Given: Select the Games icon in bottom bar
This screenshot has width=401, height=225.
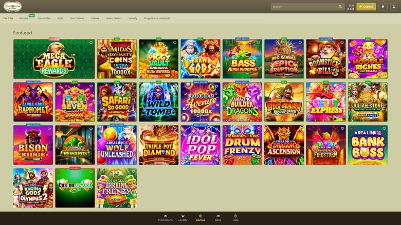Looking at the screenshot, I should [200, 216].
